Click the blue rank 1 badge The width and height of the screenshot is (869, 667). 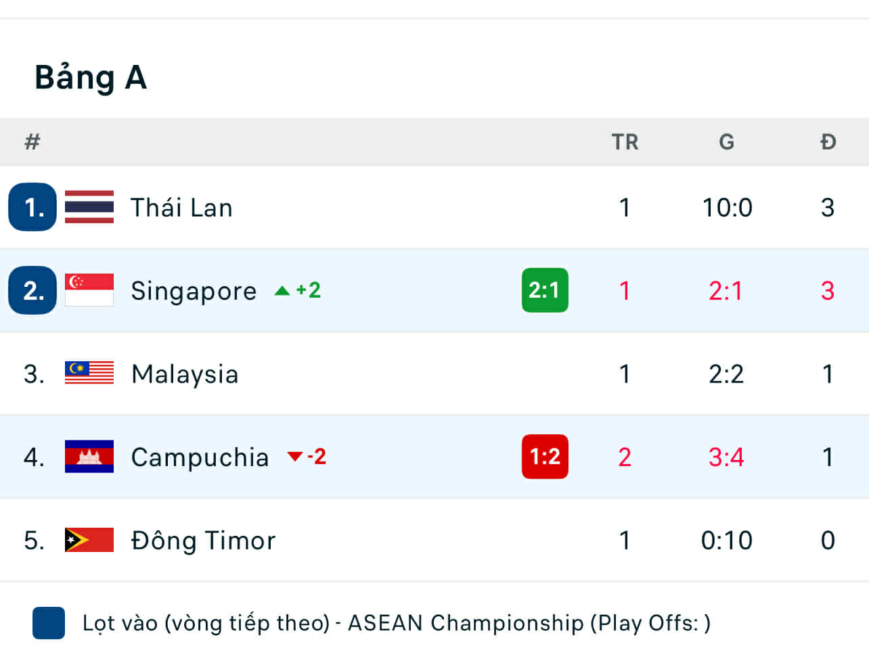[x=32, y=207]
